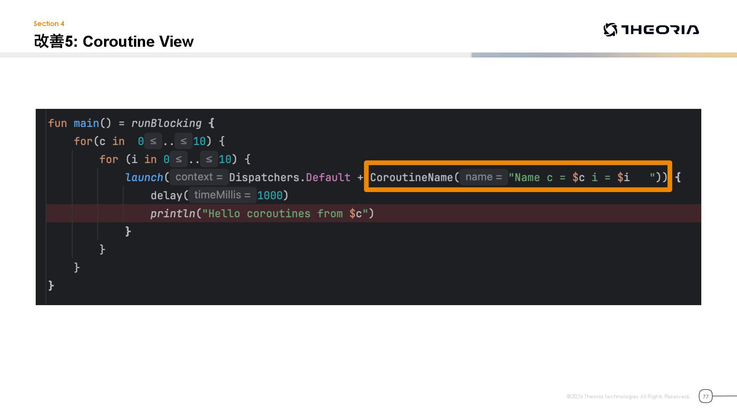
Task: Click the highlighted println breakpoint line
Action: coord(262,214)
